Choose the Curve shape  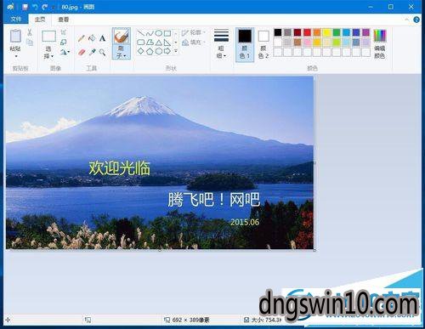tap(150, 33)
